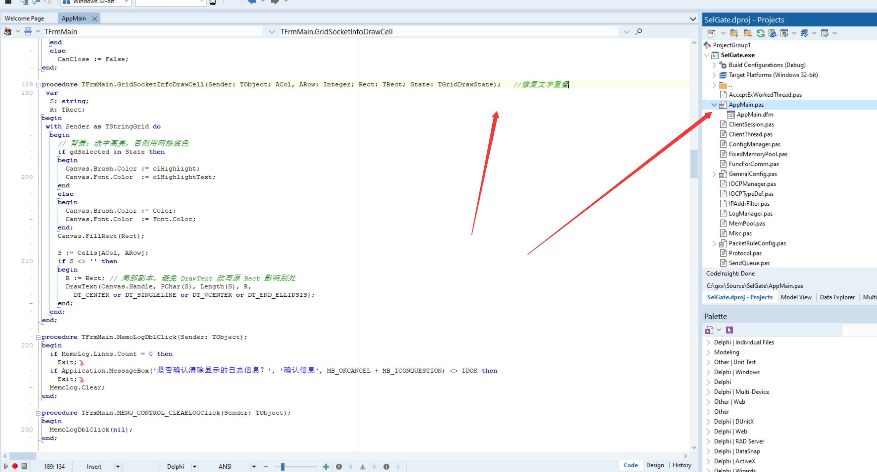Image resolution: width=877 pixels, height=472 pixels.
Task: Click the blue sections icon beside TFrmMain
Action: click(x=28, y=32)
